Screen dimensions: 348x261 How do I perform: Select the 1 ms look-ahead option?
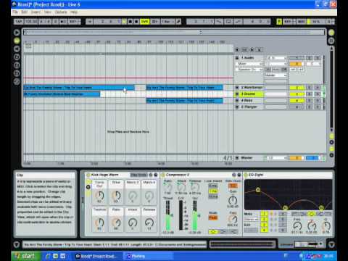[x=213, y=191]
